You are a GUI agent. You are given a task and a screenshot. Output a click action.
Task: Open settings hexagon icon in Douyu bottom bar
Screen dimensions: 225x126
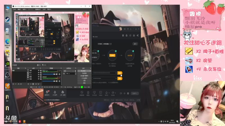click(128, 94)
